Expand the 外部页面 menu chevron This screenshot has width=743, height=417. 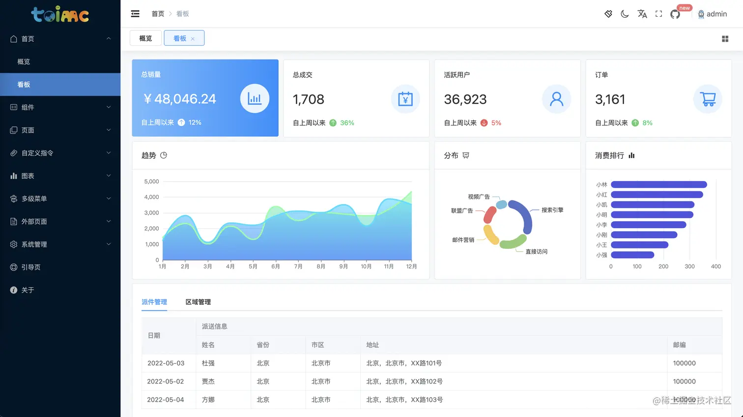pos(109,221)
